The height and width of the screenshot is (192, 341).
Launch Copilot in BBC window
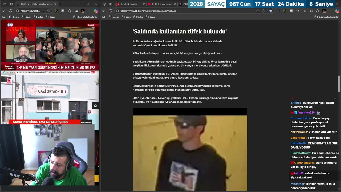(337, 11)
